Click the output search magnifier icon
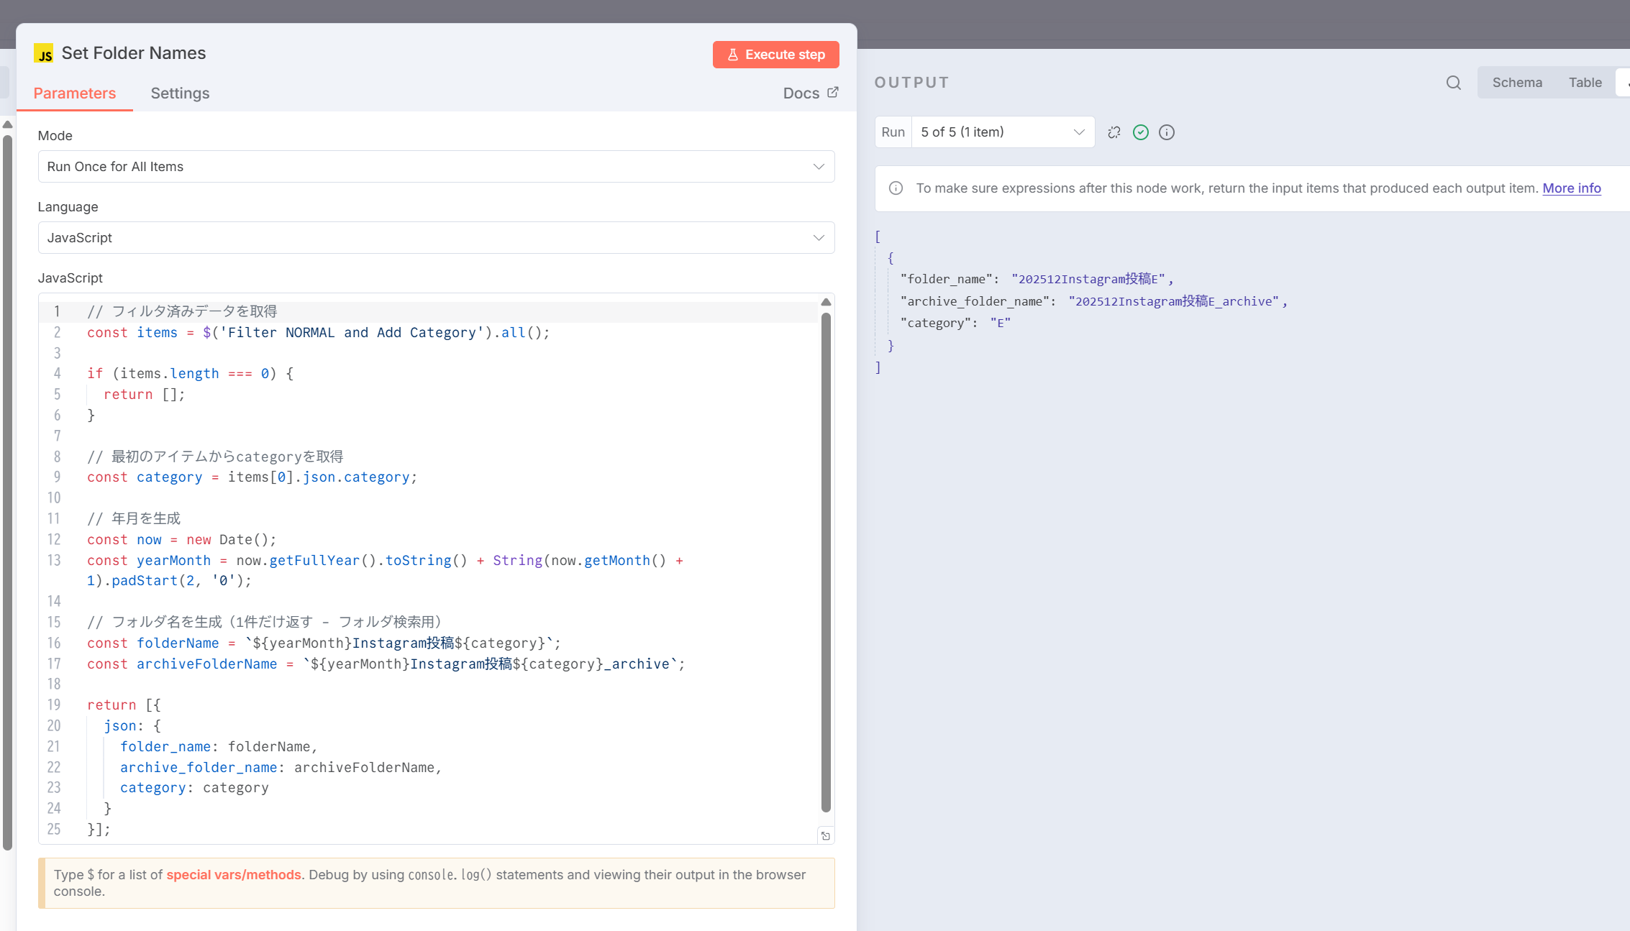This screenshot has width=1630, height=931. (1454, 83)
